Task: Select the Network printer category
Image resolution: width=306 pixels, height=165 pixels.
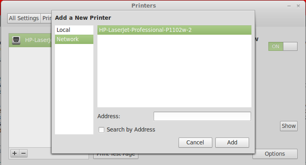Action: tap(74, 39)
